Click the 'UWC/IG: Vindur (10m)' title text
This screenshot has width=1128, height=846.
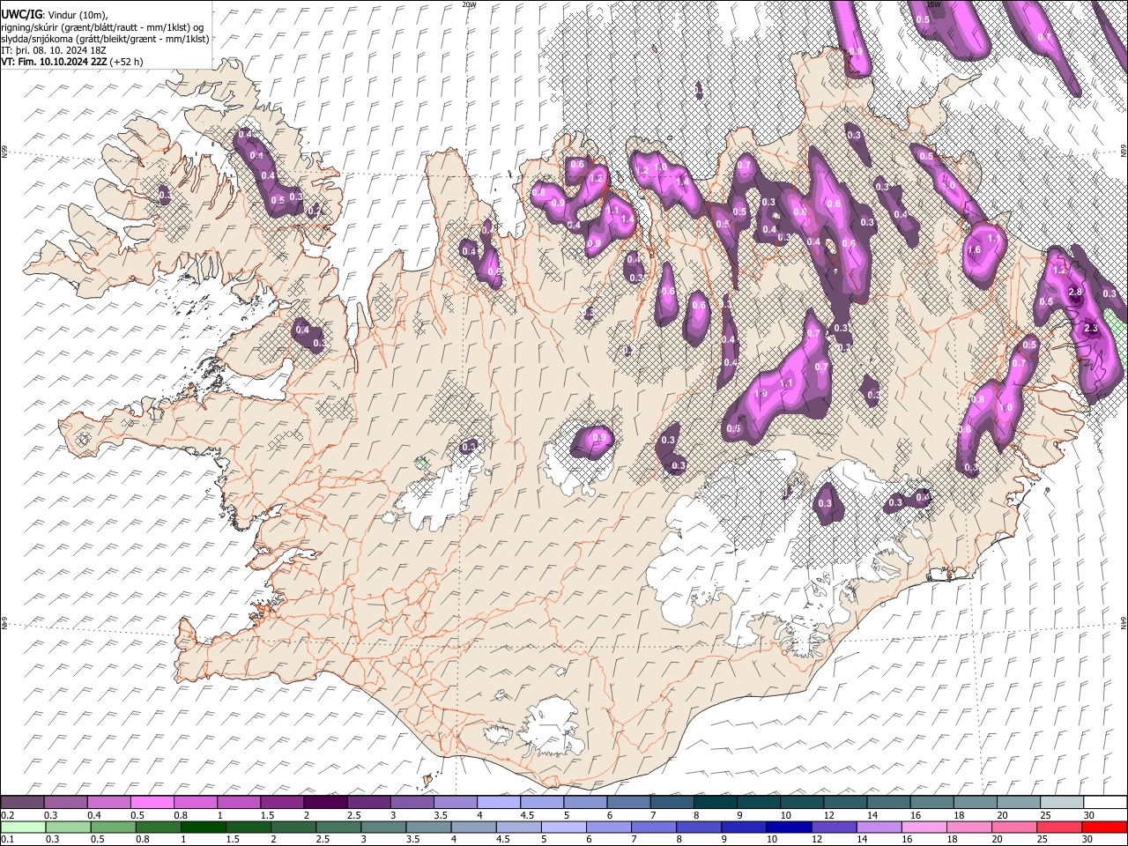(55, 15)
